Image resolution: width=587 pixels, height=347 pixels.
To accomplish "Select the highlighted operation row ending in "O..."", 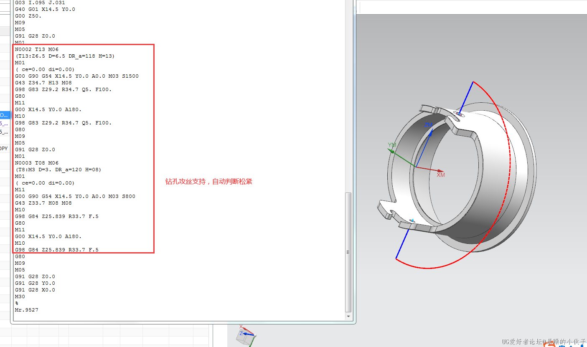I will [x=5, y=115].
